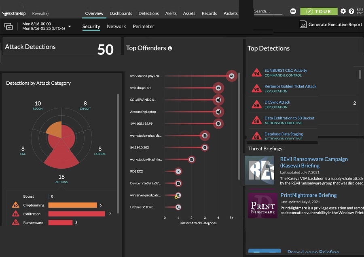Viewport: 364px width, 257px height.
Task: Select the EXPLOIT category label on radar chart
Action: (x=85, y=105)
